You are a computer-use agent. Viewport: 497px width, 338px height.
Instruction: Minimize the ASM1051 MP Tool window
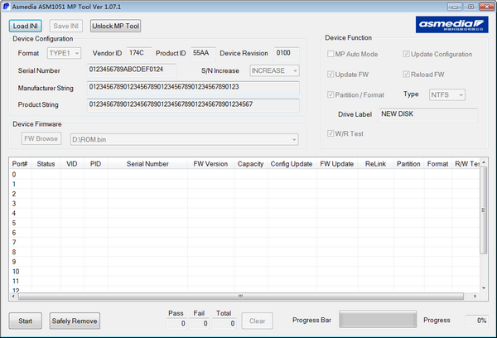click(455, 7)
